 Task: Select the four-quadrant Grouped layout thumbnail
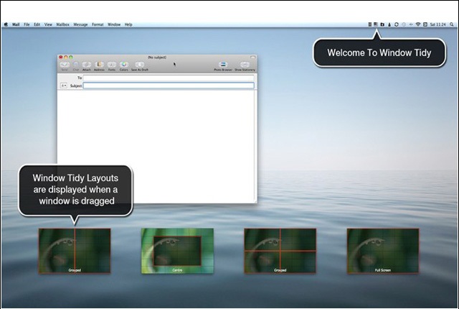(280, 251)
